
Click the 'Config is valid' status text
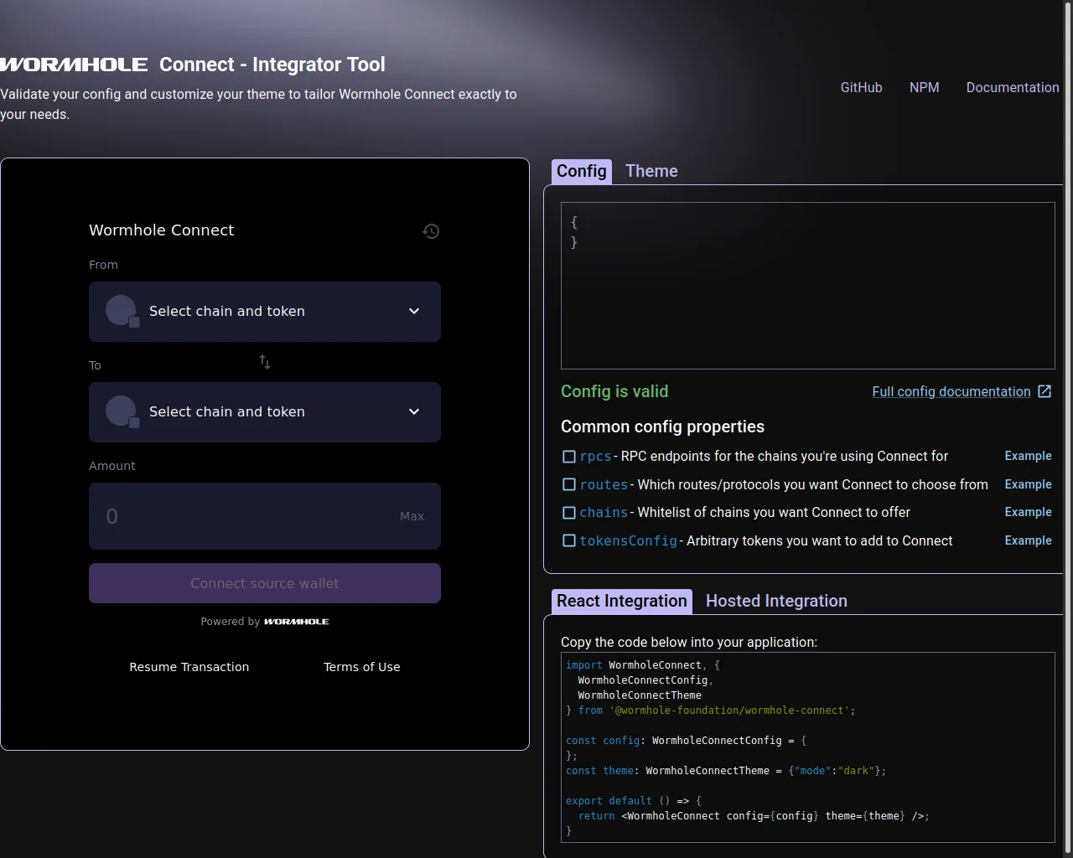(614, 391)
